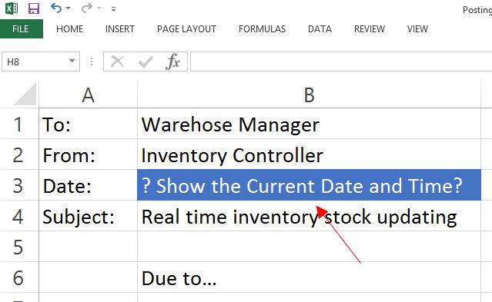Click inside the formula bar field
The height and width of the screenshot is (302, 492).
coord(341,61)
